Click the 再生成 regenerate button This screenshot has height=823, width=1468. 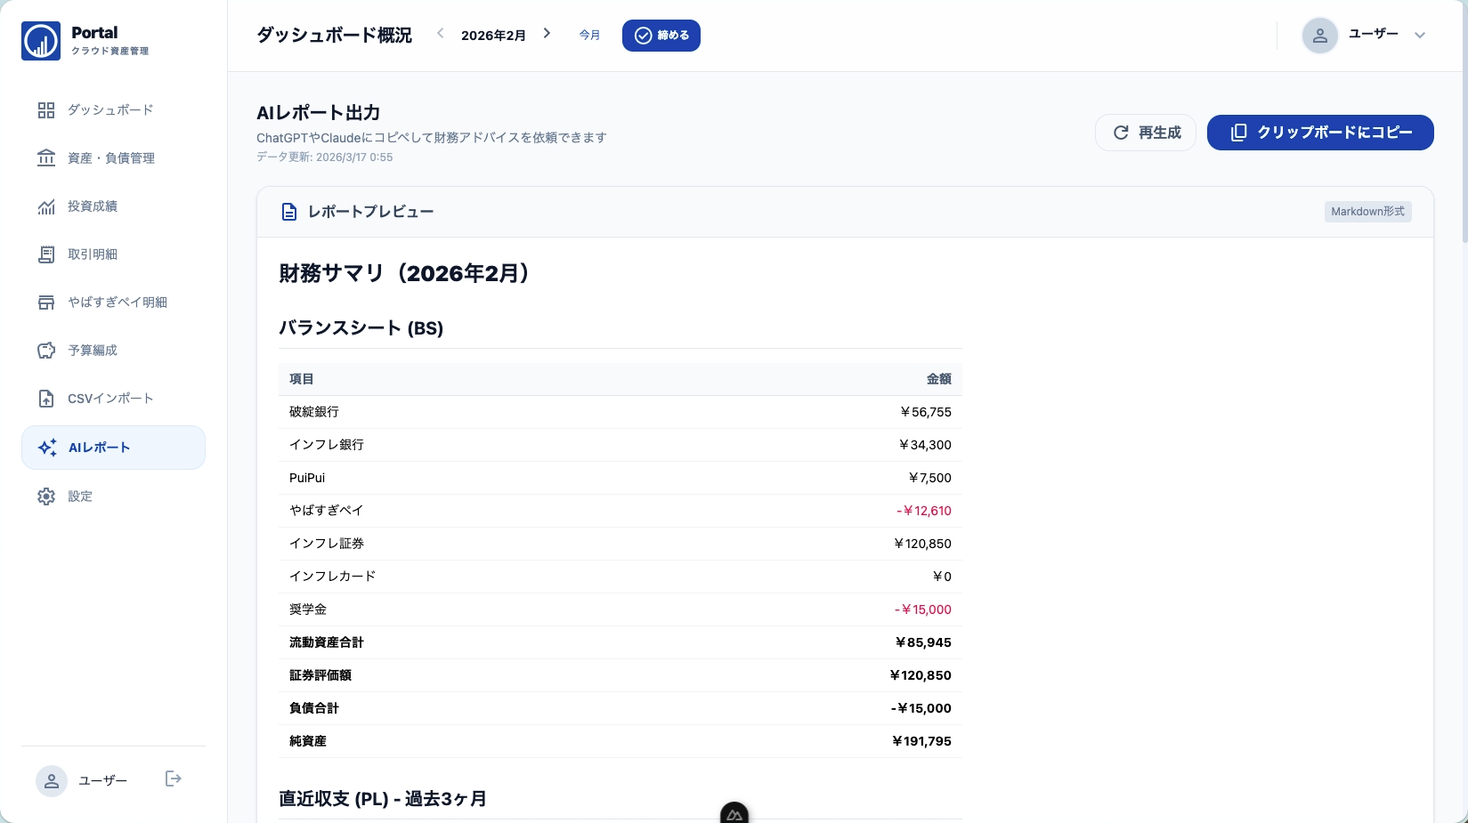click(x=1146, y=133)
